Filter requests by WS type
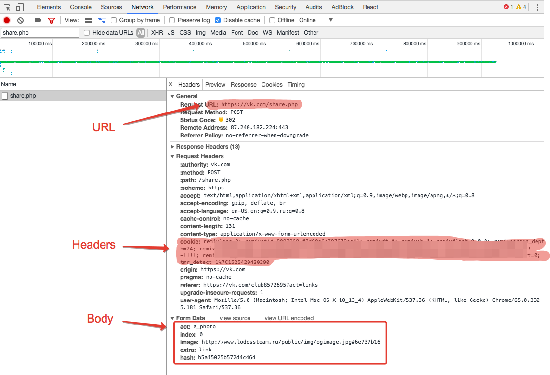The width and height of the screenshot is (550, 375). [267, 33]
